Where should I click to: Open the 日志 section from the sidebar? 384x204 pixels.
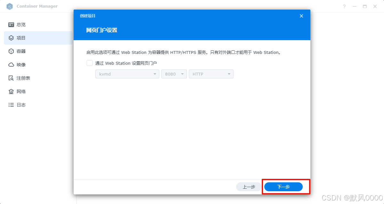tap(20, 105)
